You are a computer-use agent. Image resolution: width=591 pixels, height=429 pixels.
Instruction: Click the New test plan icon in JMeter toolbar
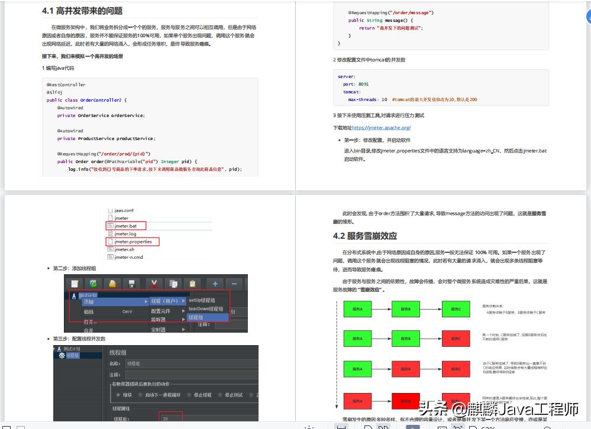coord(75,284)
